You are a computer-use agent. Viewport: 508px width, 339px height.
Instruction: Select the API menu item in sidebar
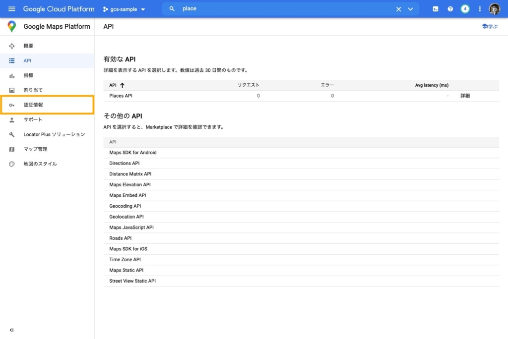tap(47, 60)
